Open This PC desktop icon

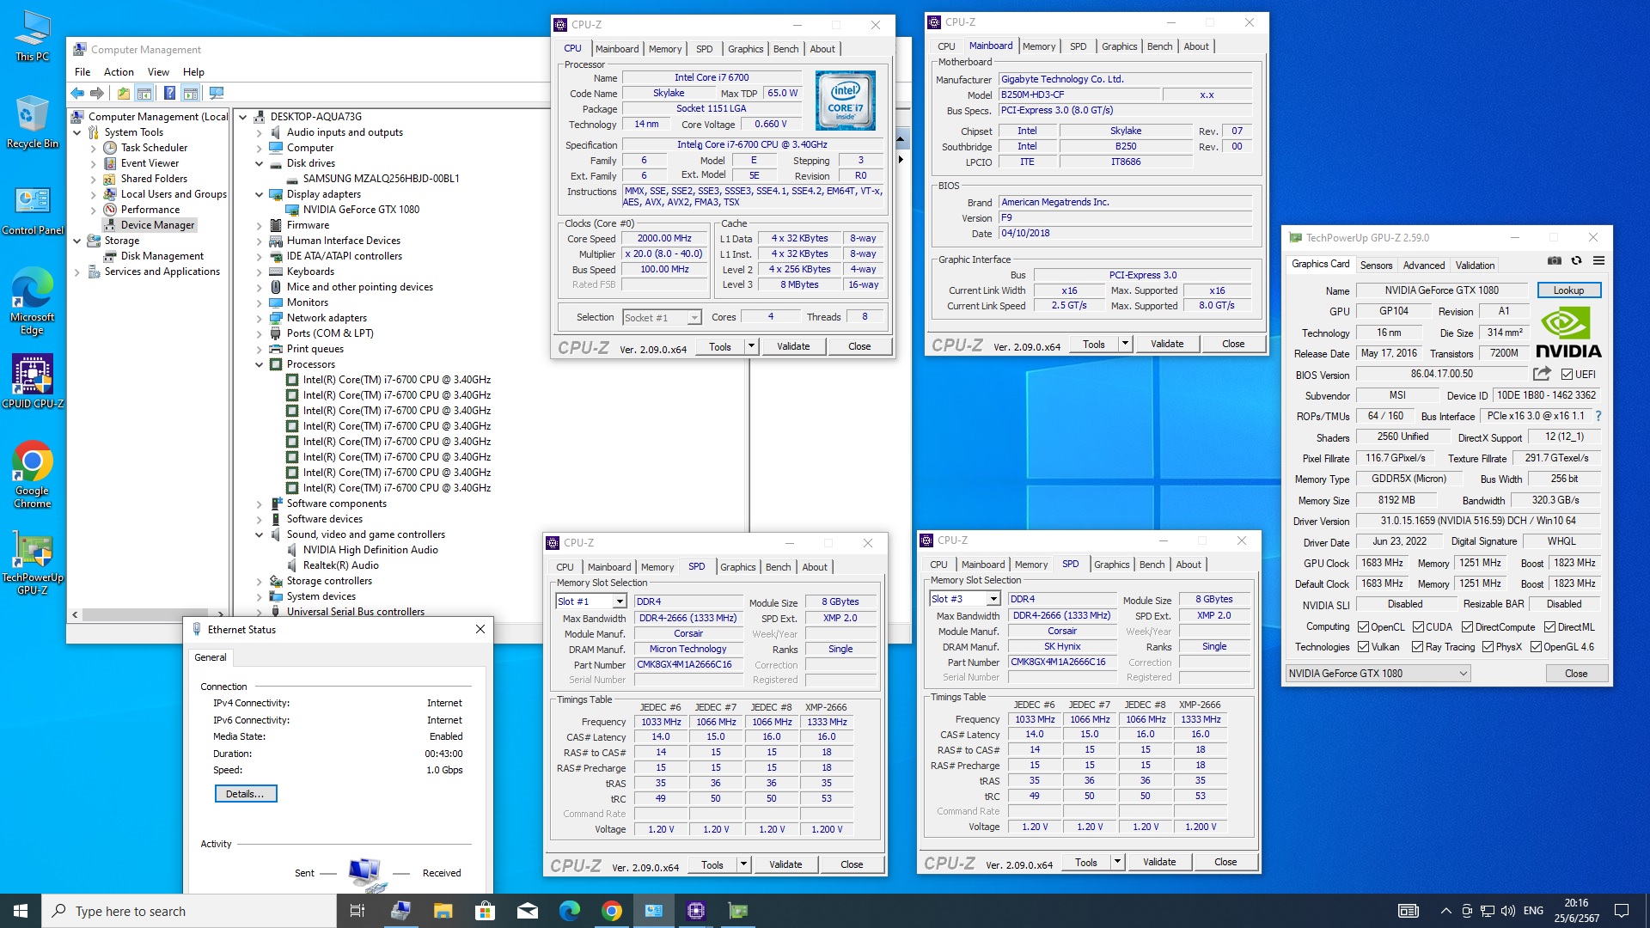coord(33,36)
